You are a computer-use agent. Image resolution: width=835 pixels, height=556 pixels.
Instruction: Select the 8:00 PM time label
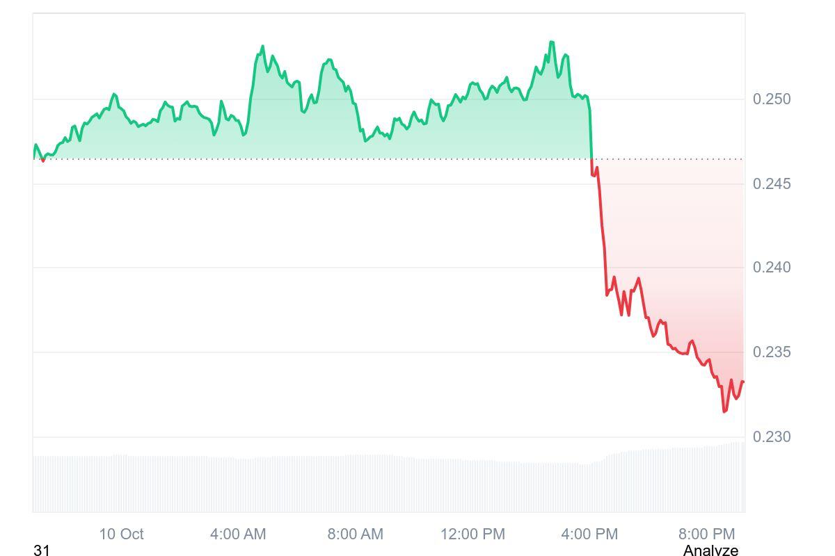[x=707, y=534]
